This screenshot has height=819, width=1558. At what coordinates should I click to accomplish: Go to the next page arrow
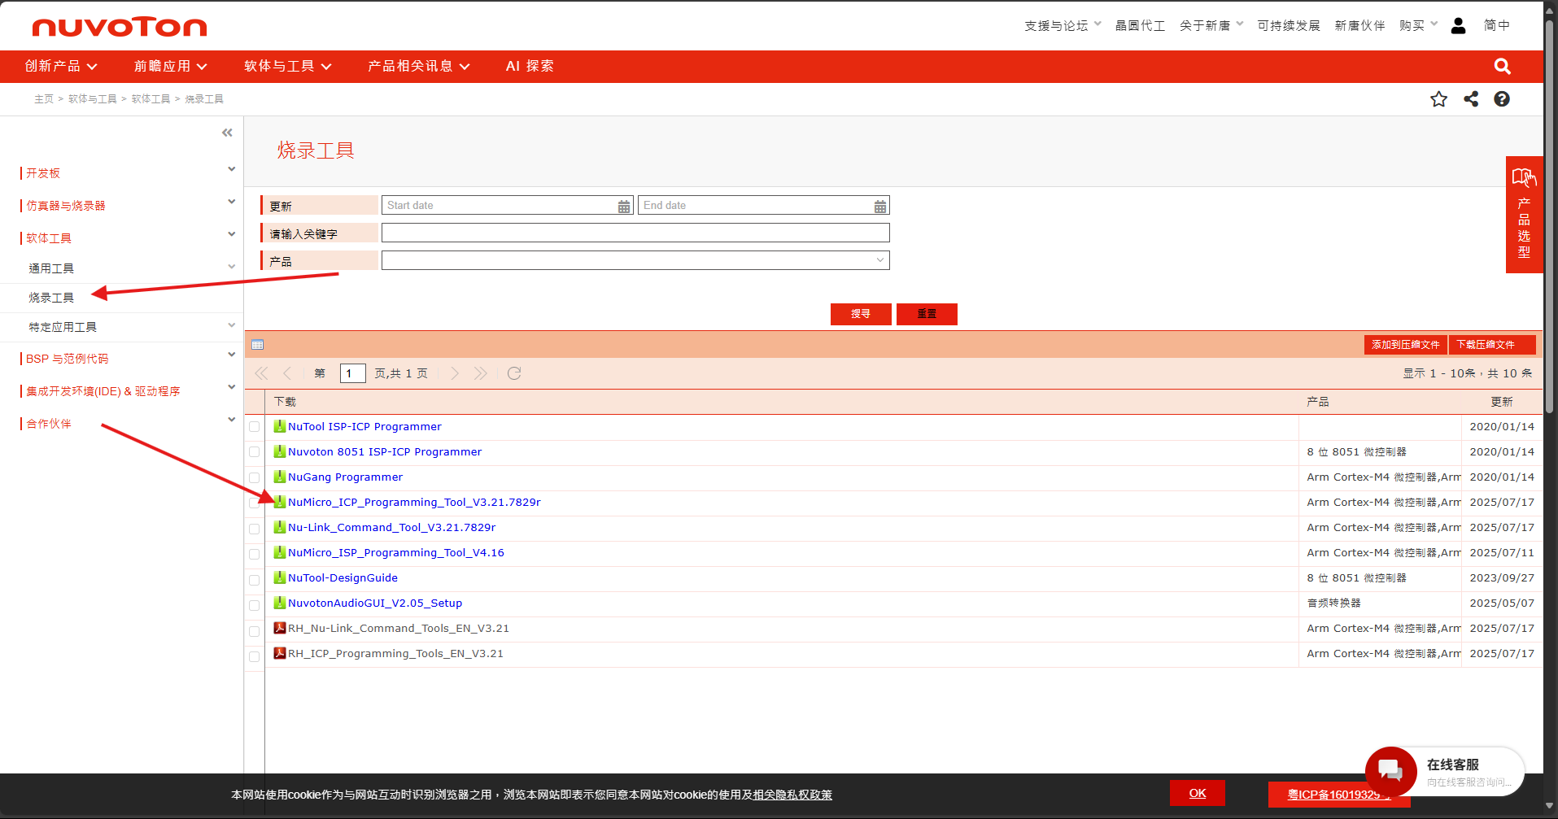click(455, 373)
